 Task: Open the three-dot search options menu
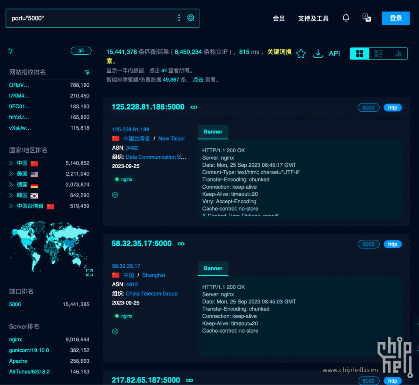pyautogui.click(x=179, y=18)
